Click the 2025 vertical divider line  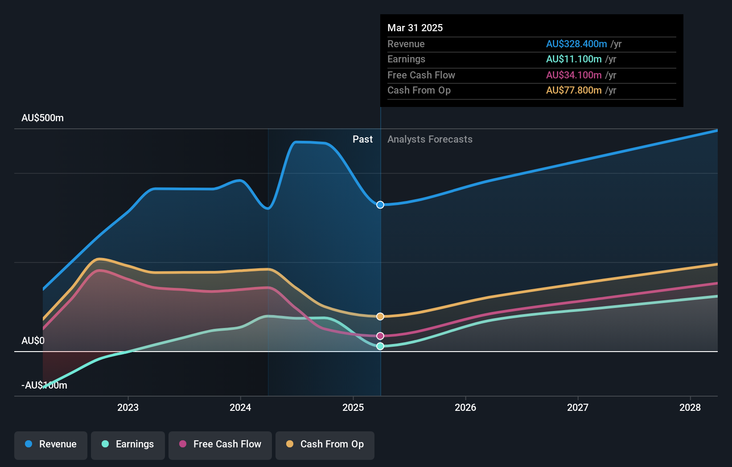[x=380, y=267]
